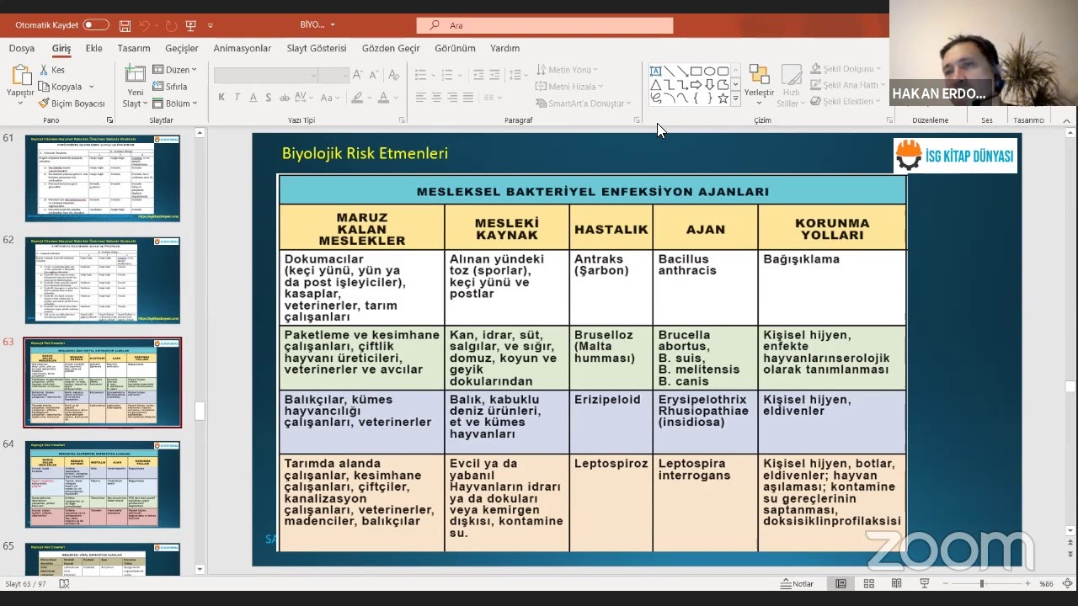Viewport: 1078px width, 606px height.
Task: Toggle the Otomatik Kaydet switch
Action: tap(96, 25)
